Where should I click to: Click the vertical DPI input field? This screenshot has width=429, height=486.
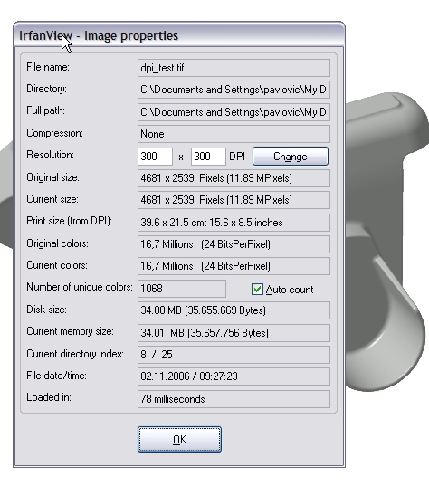coord(208,157)
